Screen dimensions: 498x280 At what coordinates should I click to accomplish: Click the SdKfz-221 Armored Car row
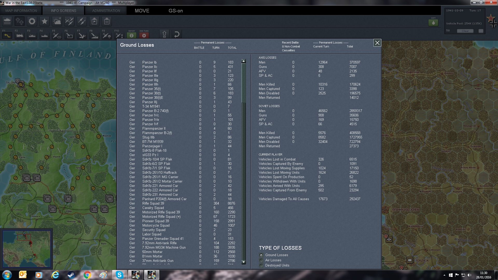point(182,186)
